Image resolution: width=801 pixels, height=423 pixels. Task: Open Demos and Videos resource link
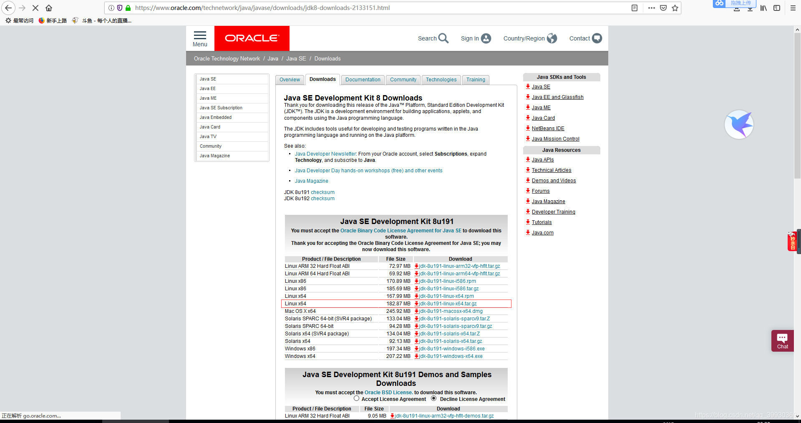coord(554,181)
